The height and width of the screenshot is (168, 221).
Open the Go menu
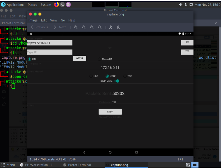pos(63,20)
